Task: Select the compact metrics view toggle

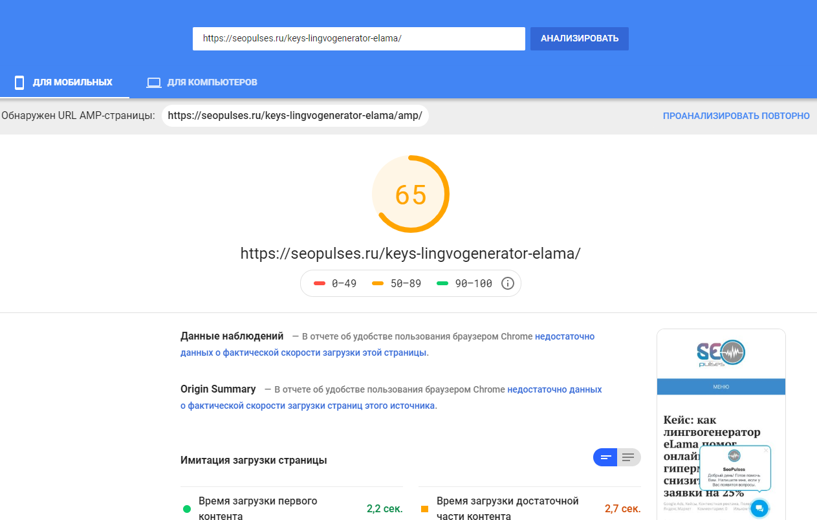Action: pyautogui.click(x=605, y=457)
